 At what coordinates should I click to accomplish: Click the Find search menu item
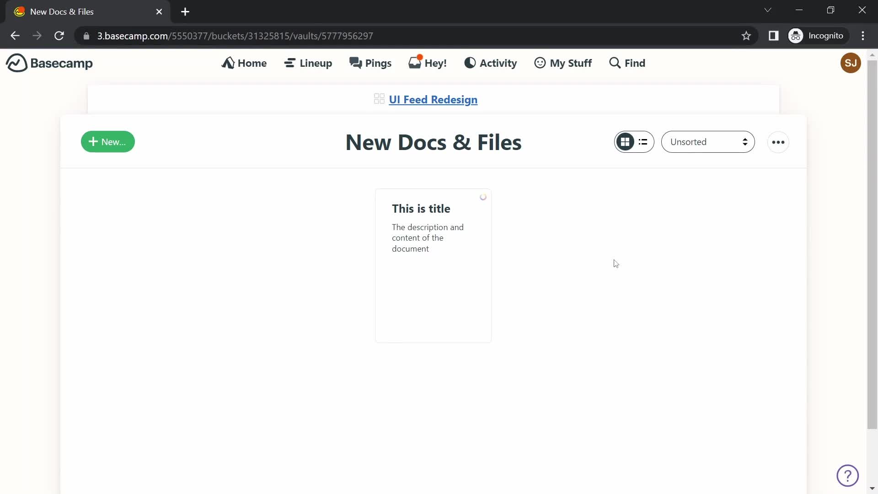[x=627, y=63]
